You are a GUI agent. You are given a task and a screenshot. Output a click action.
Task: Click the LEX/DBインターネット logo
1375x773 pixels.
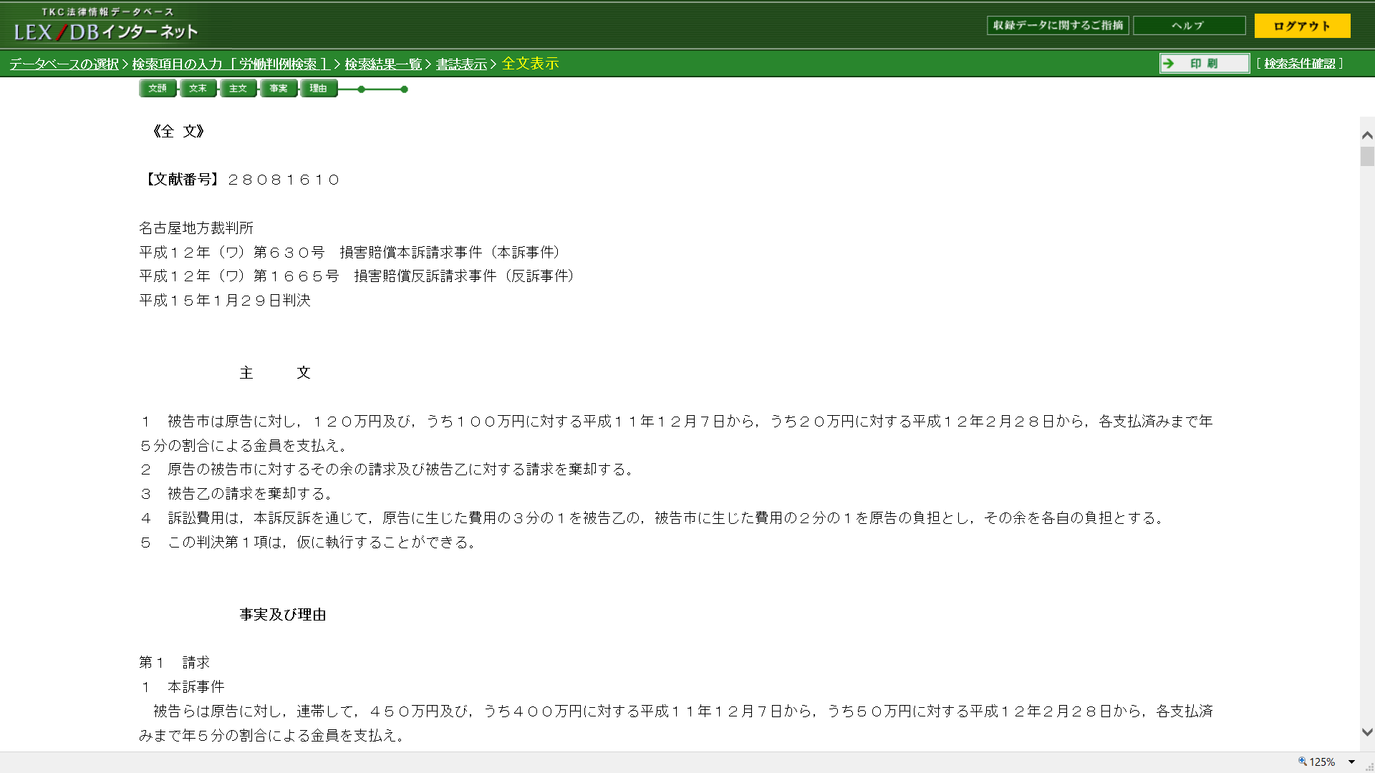(x=106, y=26)
